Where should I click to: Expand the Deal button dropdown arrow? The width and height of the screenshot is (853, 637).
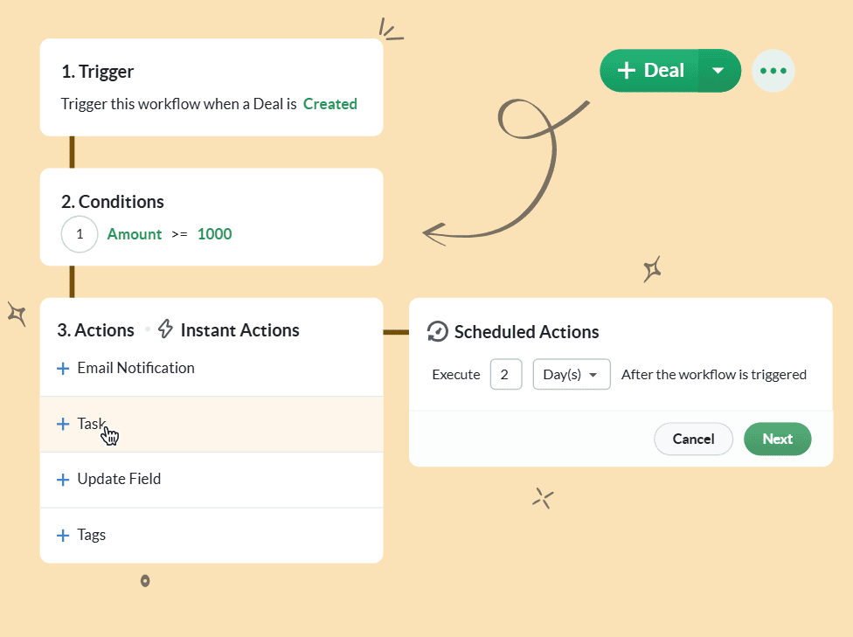click(719, 71)
